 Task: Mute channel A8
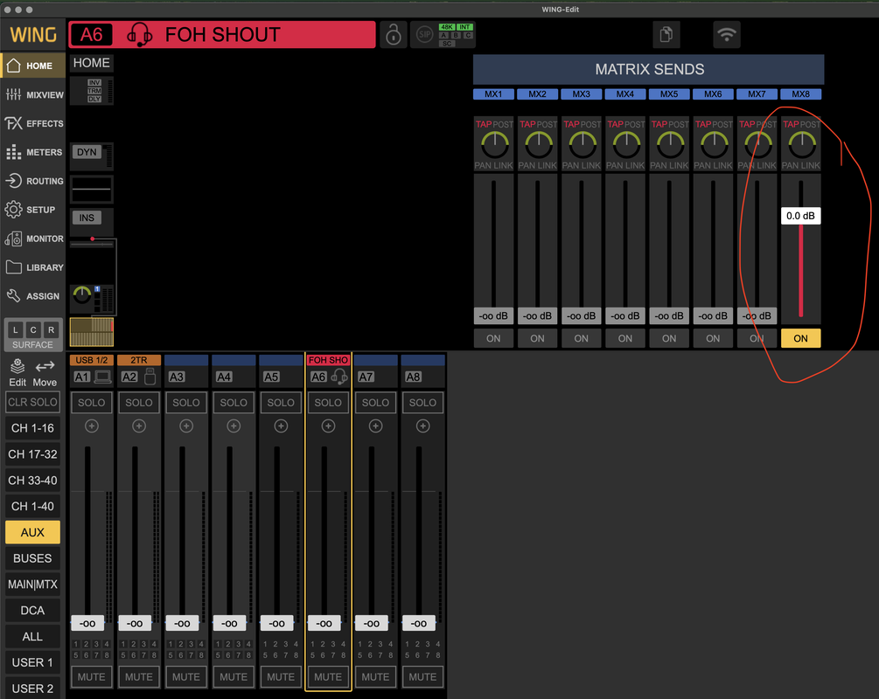click(422, 677)
